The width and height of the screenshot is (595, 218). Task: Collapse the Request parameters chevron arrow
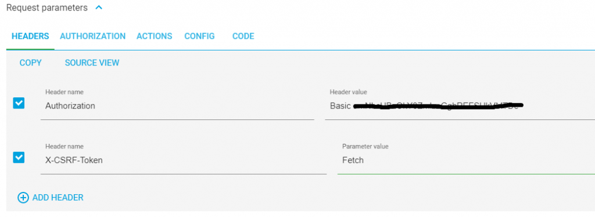[99, 8]
